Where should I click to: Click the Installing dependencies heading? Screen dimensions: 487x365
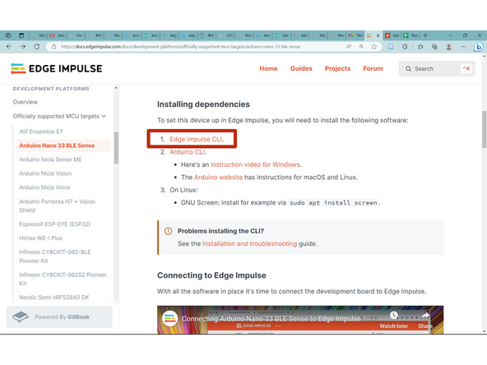(203, 104)
